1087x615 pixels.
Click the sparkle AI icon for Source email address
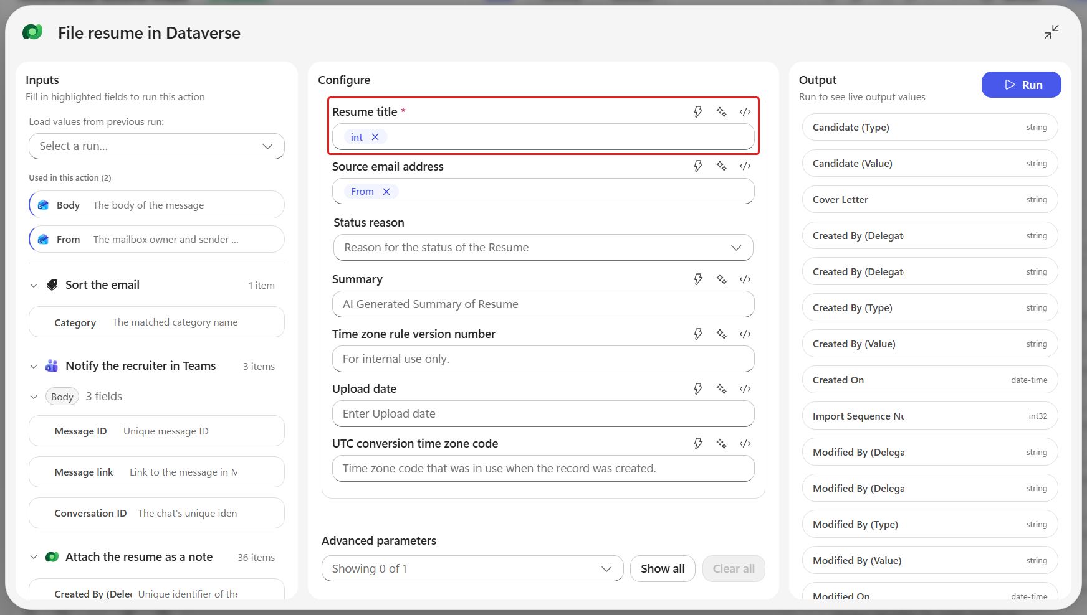click(x=722, y=166)
